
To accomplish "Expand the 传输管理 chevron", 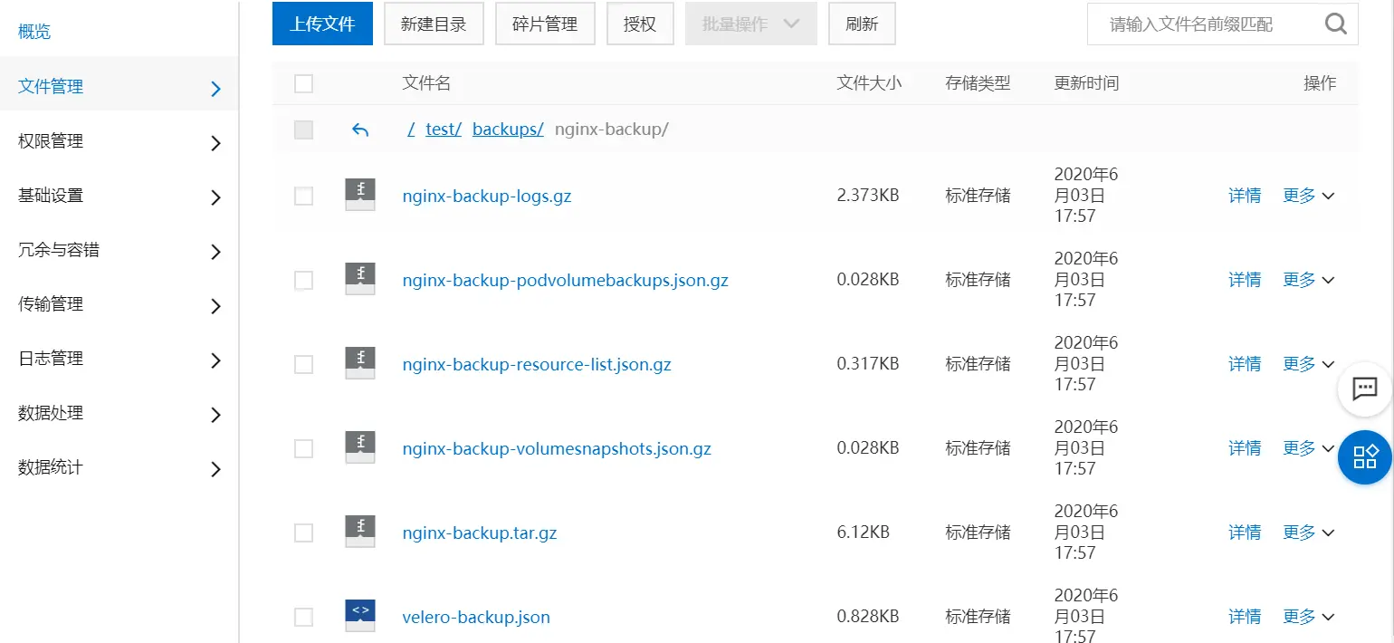I will [x=215, y=306].
